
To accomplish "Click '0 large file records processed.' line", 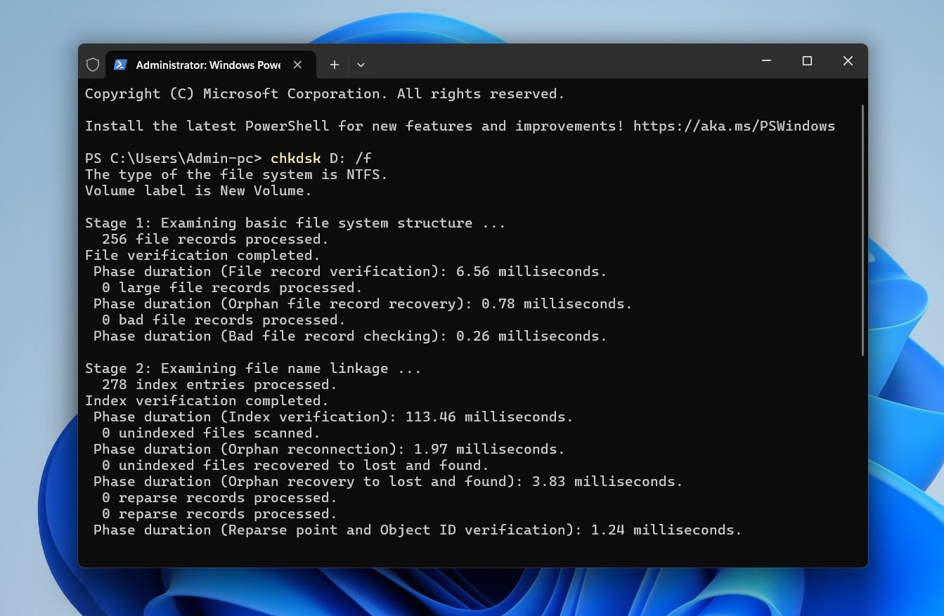I will coord(232,288).
